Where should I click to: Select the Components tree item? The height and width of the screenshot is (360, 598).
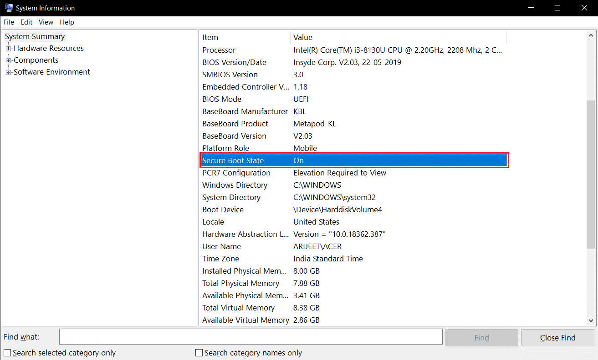[36, 60]
